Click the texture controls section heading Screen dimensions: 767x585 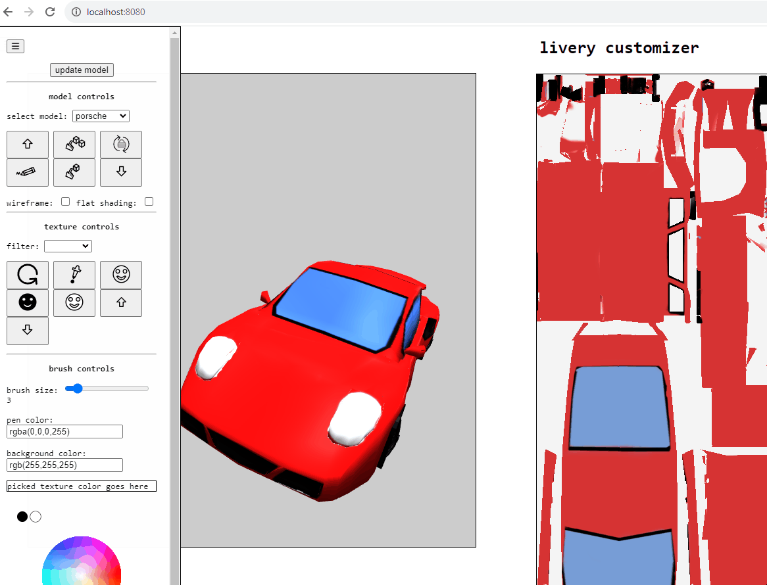(x=82, y=226)
